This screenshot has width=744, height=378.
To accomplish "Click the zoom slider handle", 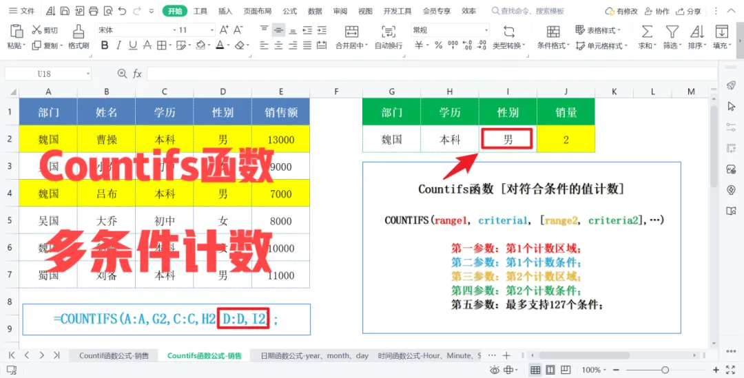I will pyautogui.click(x=665, y=370).
